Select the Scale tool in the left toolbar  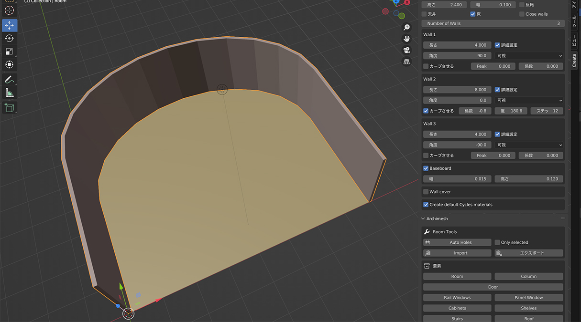tap(9, 51)
